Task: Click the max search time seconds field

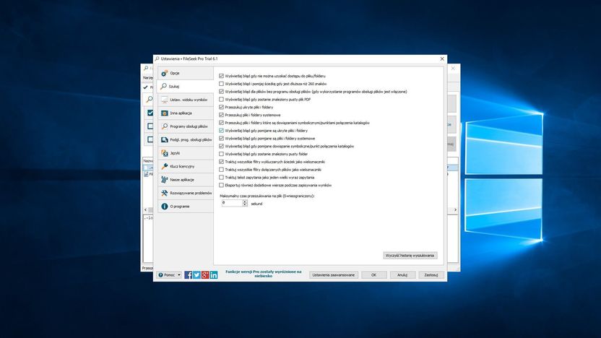Action: (x=232, y=203)
